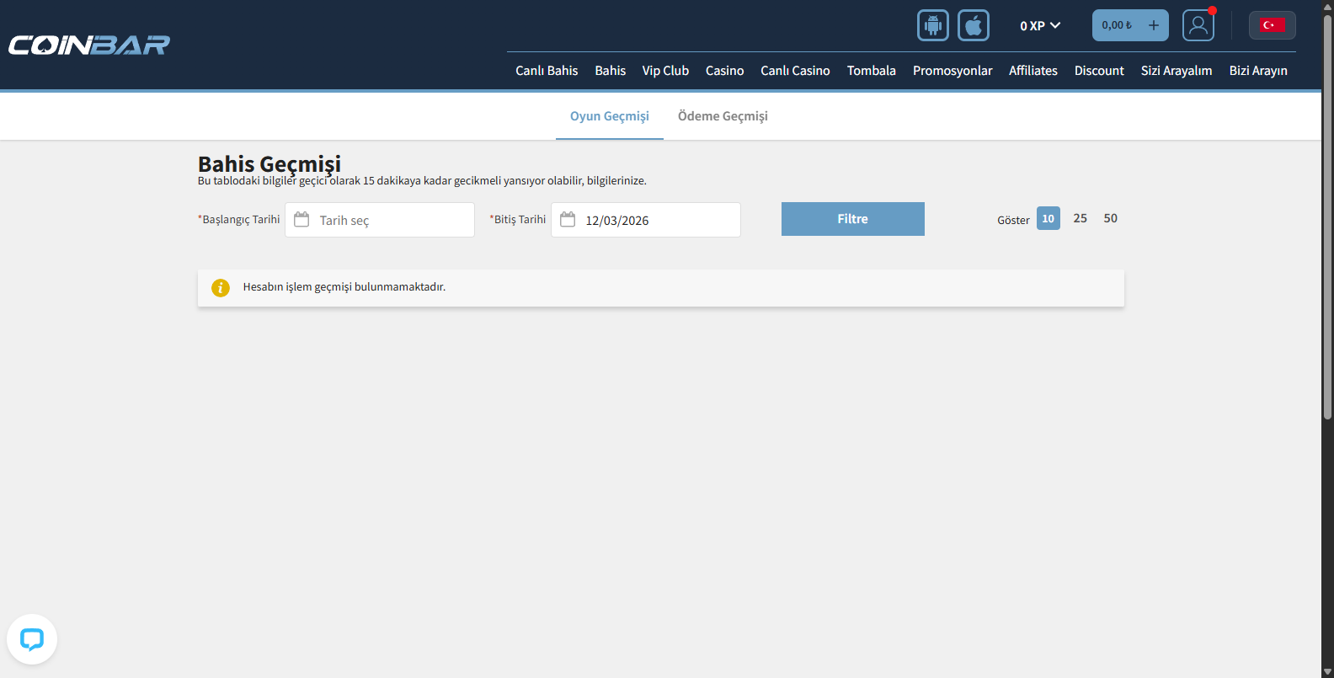
Task: Open the Vip Club page
Action: (665, 71)
